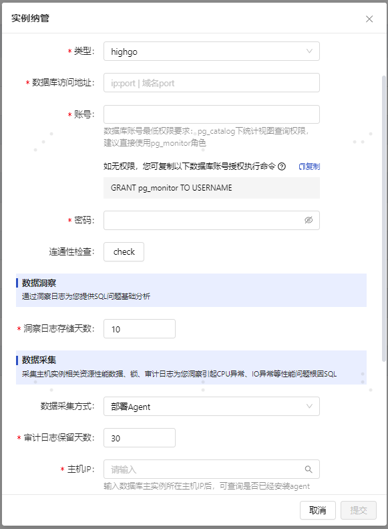This screenshot has height=529, width=388.
Task: Click the 洞察日志存储天数 field
Action: point(140,329)
